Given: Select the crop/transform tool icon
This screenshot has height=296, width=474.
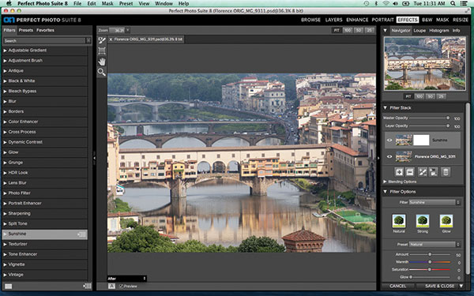Looking at the screenshot, I should (102, 51).
